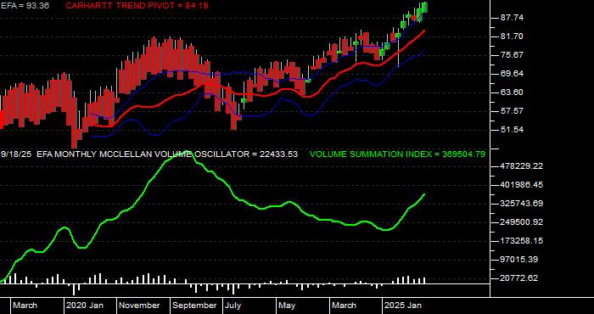
Task: Click the end of the green summation index line
Action: point(424,194)
